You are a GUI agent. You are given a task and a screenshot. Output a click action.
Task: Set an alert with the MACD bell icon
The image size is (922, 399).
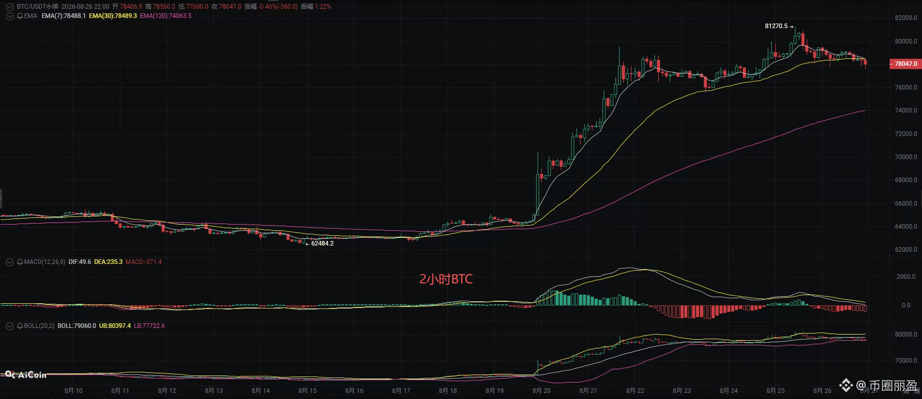click(x=20, y=262)
